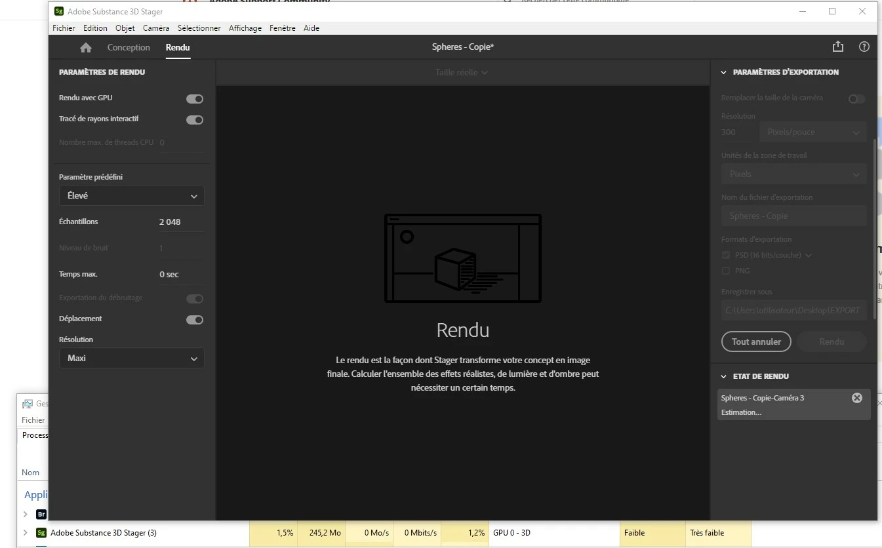This screenshot has width=882, height=548.
Task: Click the share/export icon in header
Action: [x=837, y=47]
